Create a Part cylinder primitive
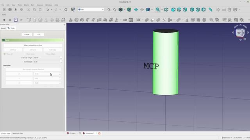Screen dimensions: 250x140 34,20
